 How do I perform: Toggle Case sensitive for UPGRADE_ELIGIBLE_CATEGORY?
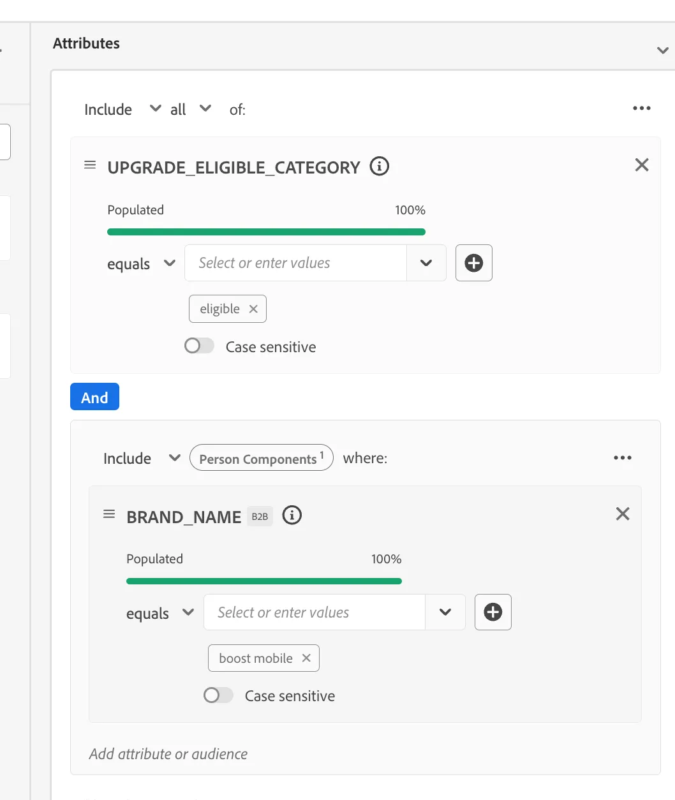point(199,346)
